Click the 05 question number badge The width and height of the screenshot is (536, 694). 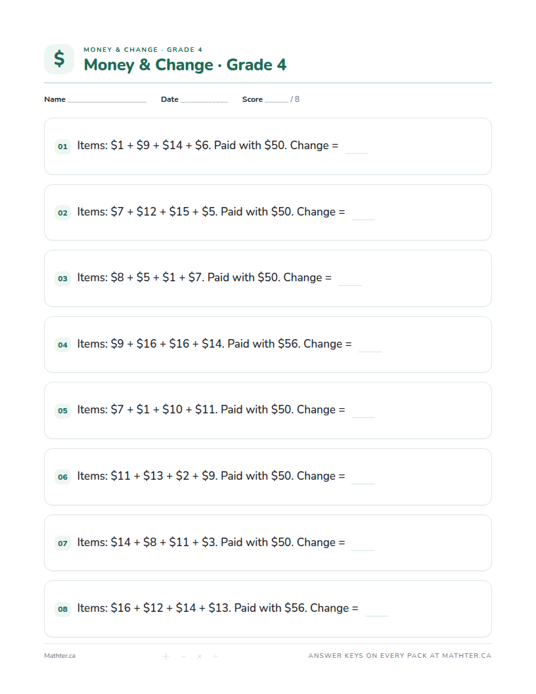pos(63,411)
